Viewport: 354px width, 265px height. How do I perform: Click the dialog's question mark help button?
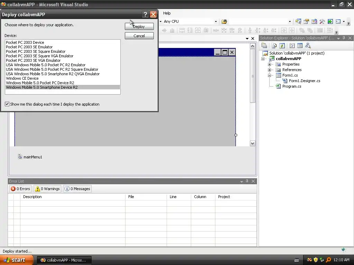(x=145, y=14)
